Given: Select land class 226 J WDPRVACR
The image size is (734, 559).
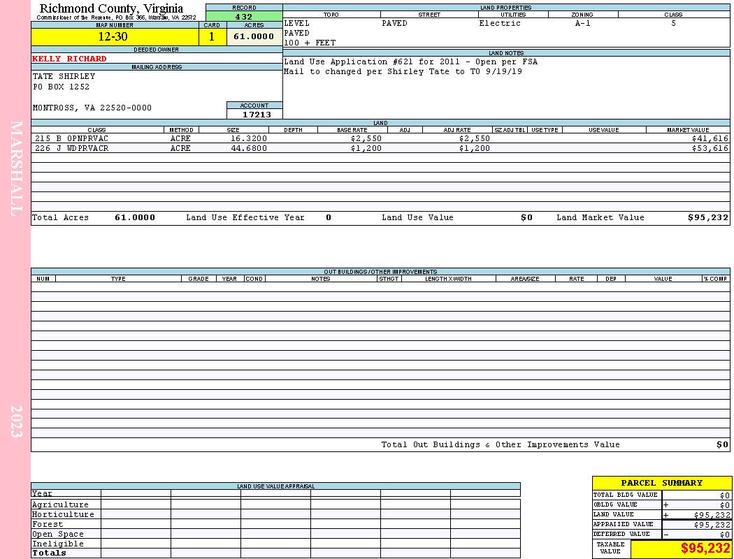Looking at the screenshot, I should click(71, 148).
